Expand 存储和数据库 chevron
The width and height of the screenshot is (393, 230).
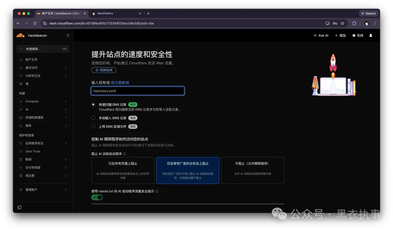point(66,118)
